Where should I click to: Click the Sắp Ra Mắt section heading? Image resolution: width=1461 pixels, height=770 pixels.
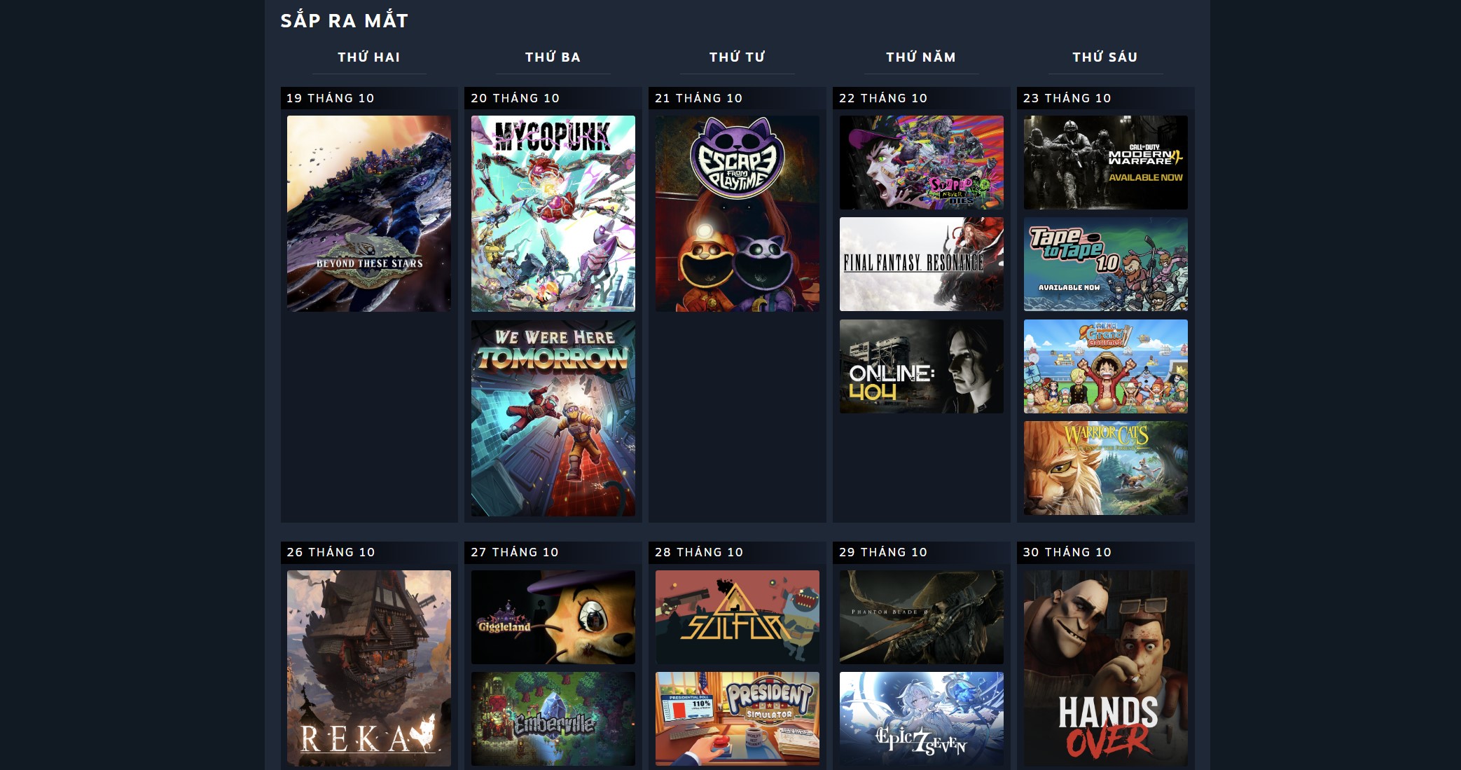[344, 20]
